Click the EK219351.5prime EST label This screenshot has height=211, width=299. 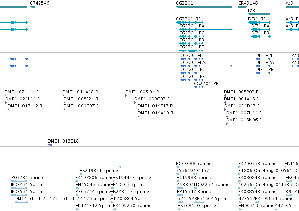(99, 171)
